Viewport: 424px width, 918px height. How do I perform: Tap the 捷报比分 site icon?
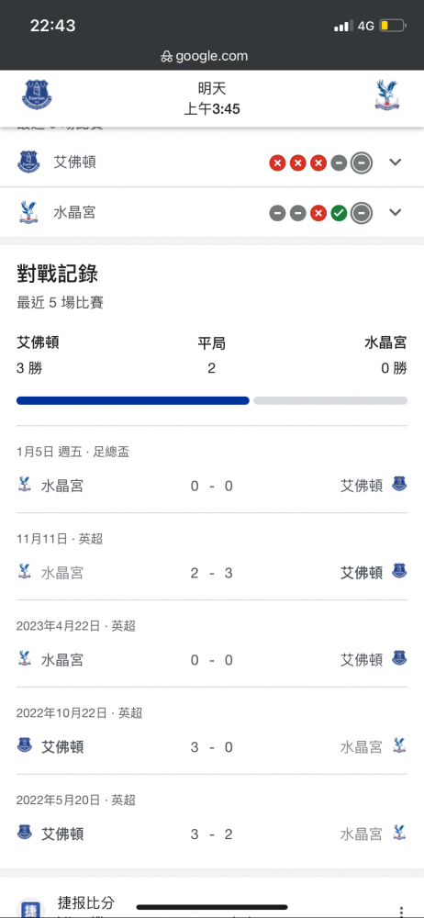[30, 906]
